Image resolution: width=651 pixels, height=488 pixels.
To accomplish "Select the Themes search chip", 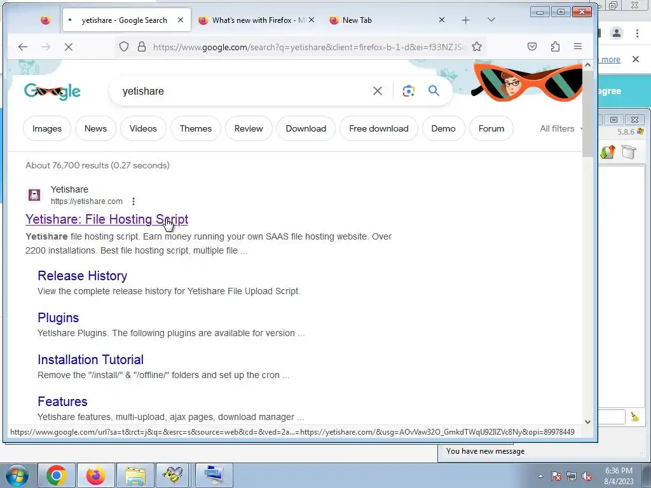I will (196, 128).
